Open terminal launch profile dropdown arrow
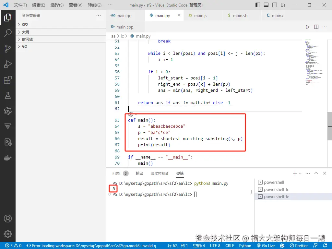The height and width of the screenshot is (249, 332). (300, 173)
